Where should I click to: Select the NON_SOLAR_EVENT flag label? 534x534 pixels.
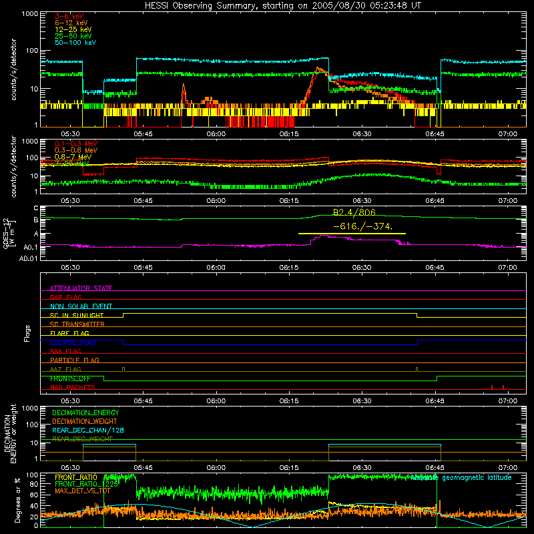[81, 306]
